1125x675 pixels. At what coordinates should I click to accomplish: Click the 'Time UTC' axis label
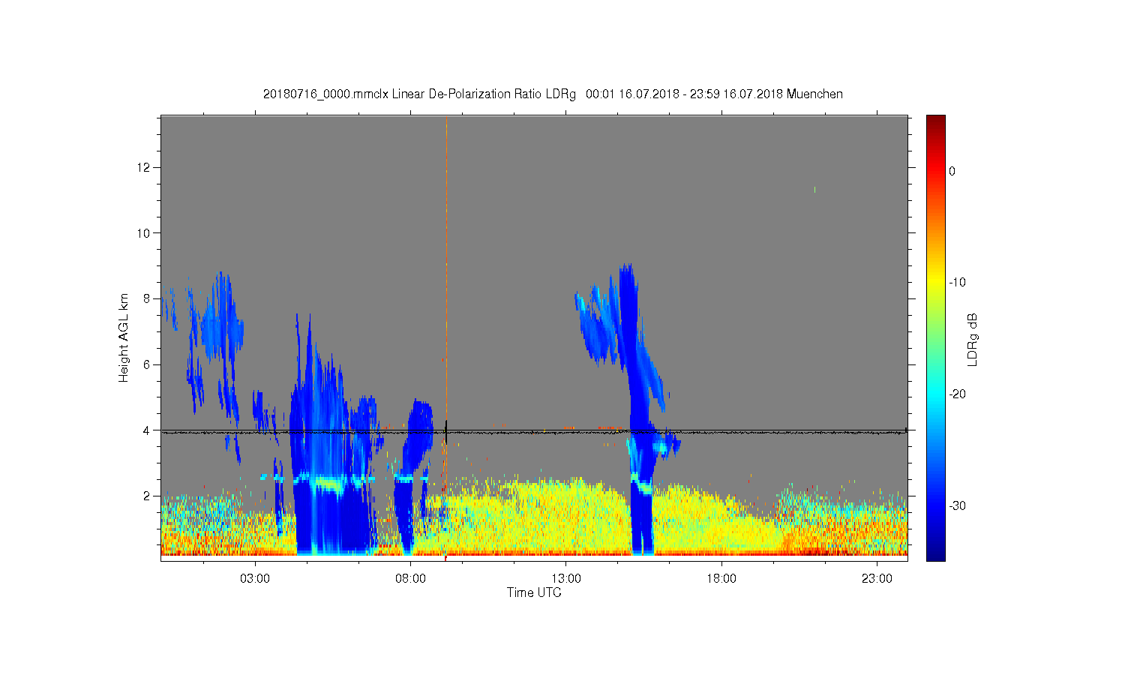coord(534,592)
